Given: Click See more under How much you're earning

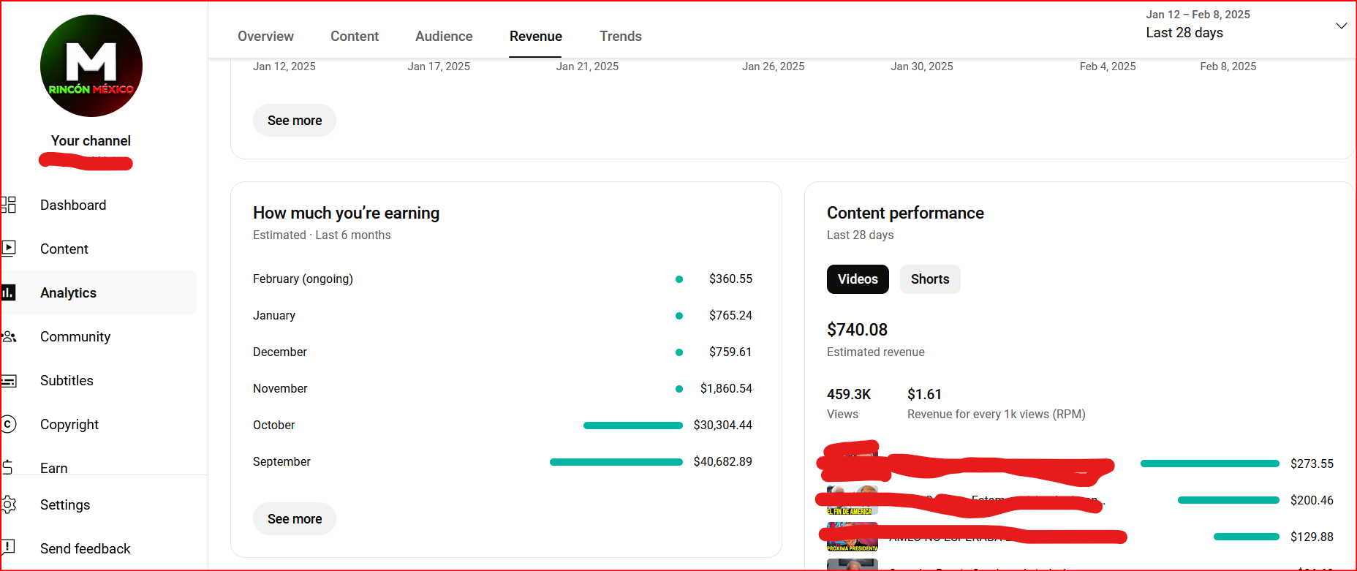Looking at the screenshot, I should [x=295, y=519].
